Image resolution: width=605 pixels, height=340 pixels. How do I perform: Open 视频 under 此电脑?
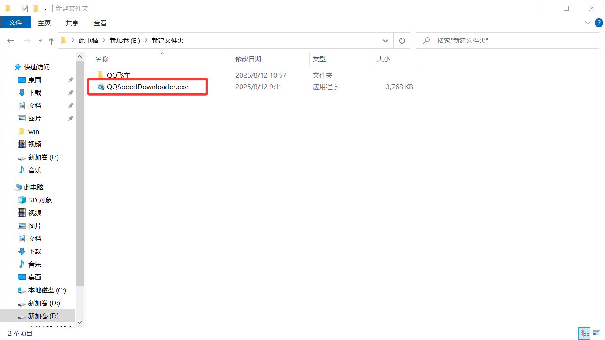(35, 213)
